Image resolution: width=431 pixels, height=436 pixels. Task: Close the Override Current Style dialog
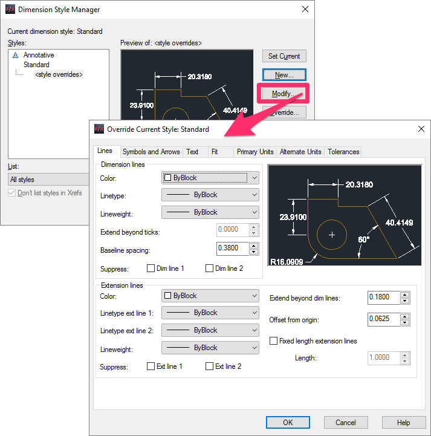(x=421, y=129)
